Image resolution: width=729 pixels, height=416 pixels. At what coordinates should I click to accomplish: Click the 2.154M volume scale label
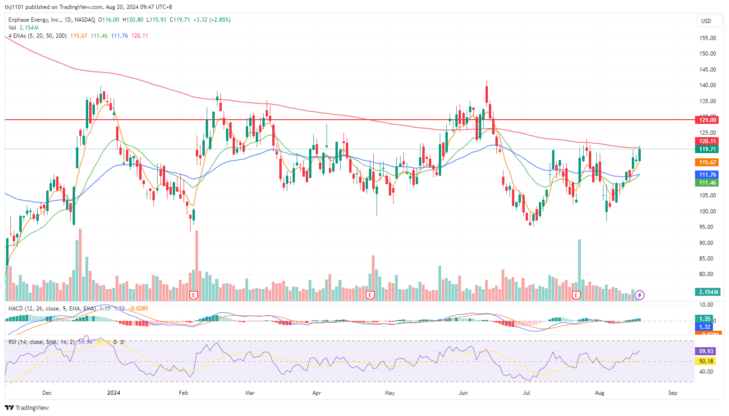tap(707, 292)
